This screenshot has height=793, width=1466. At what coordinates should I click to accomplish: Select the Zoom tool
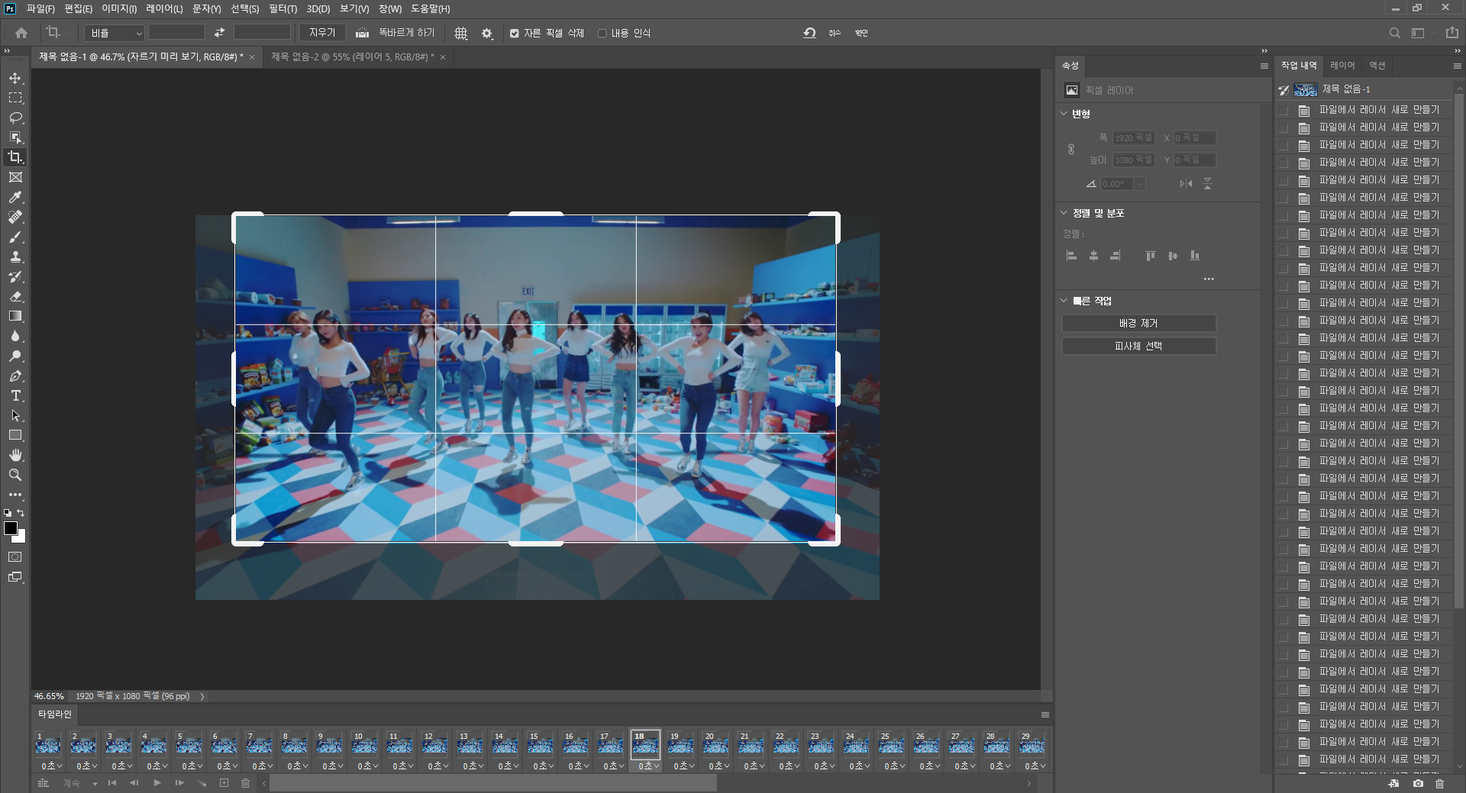15,475
